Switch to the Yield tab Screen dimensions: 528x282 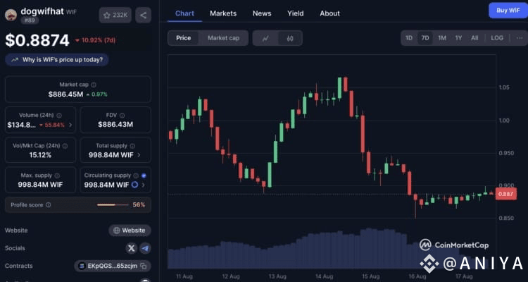295,13
